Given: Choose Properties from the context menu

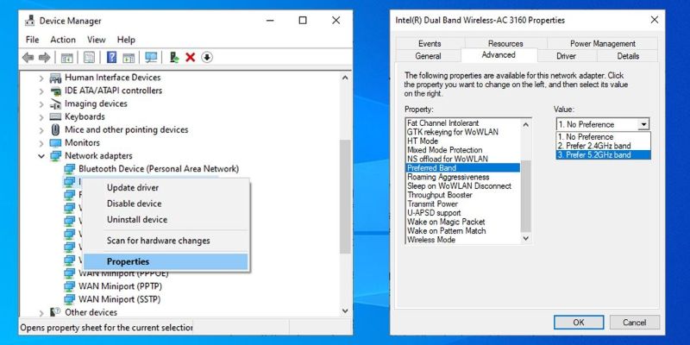Looking at the screenshot, I should (128, 261).
